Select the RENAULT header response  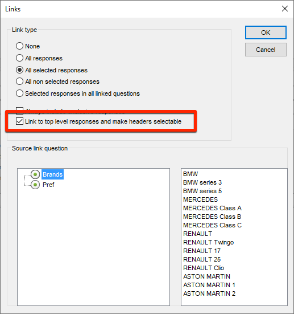tap(197, 234)
